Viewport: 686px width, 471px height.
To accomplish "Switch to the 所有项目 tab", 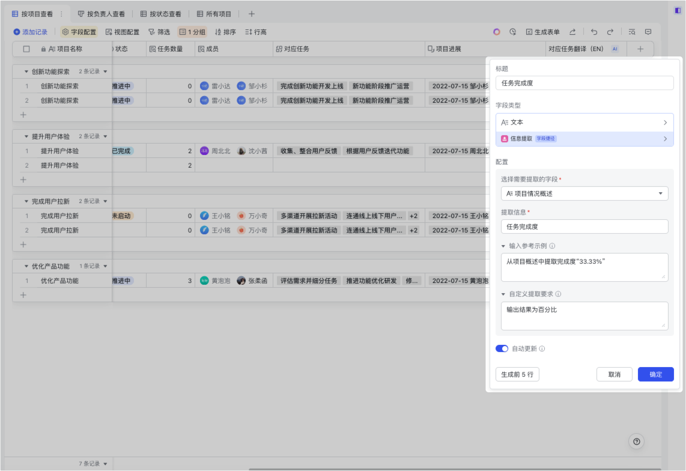I will (x=214, y=14).
